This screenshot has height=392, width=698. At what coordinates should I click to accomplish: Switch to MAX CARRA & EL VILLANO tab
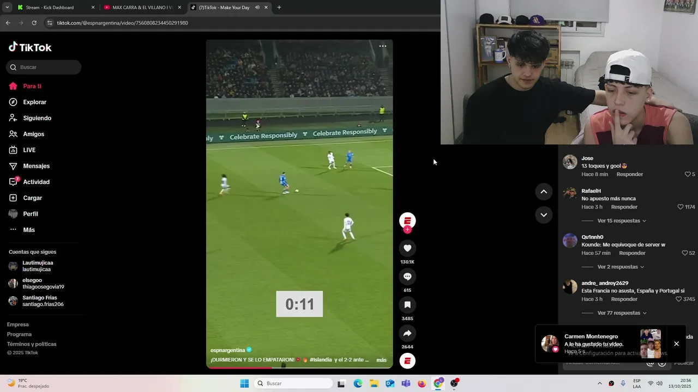coord(142,8)
